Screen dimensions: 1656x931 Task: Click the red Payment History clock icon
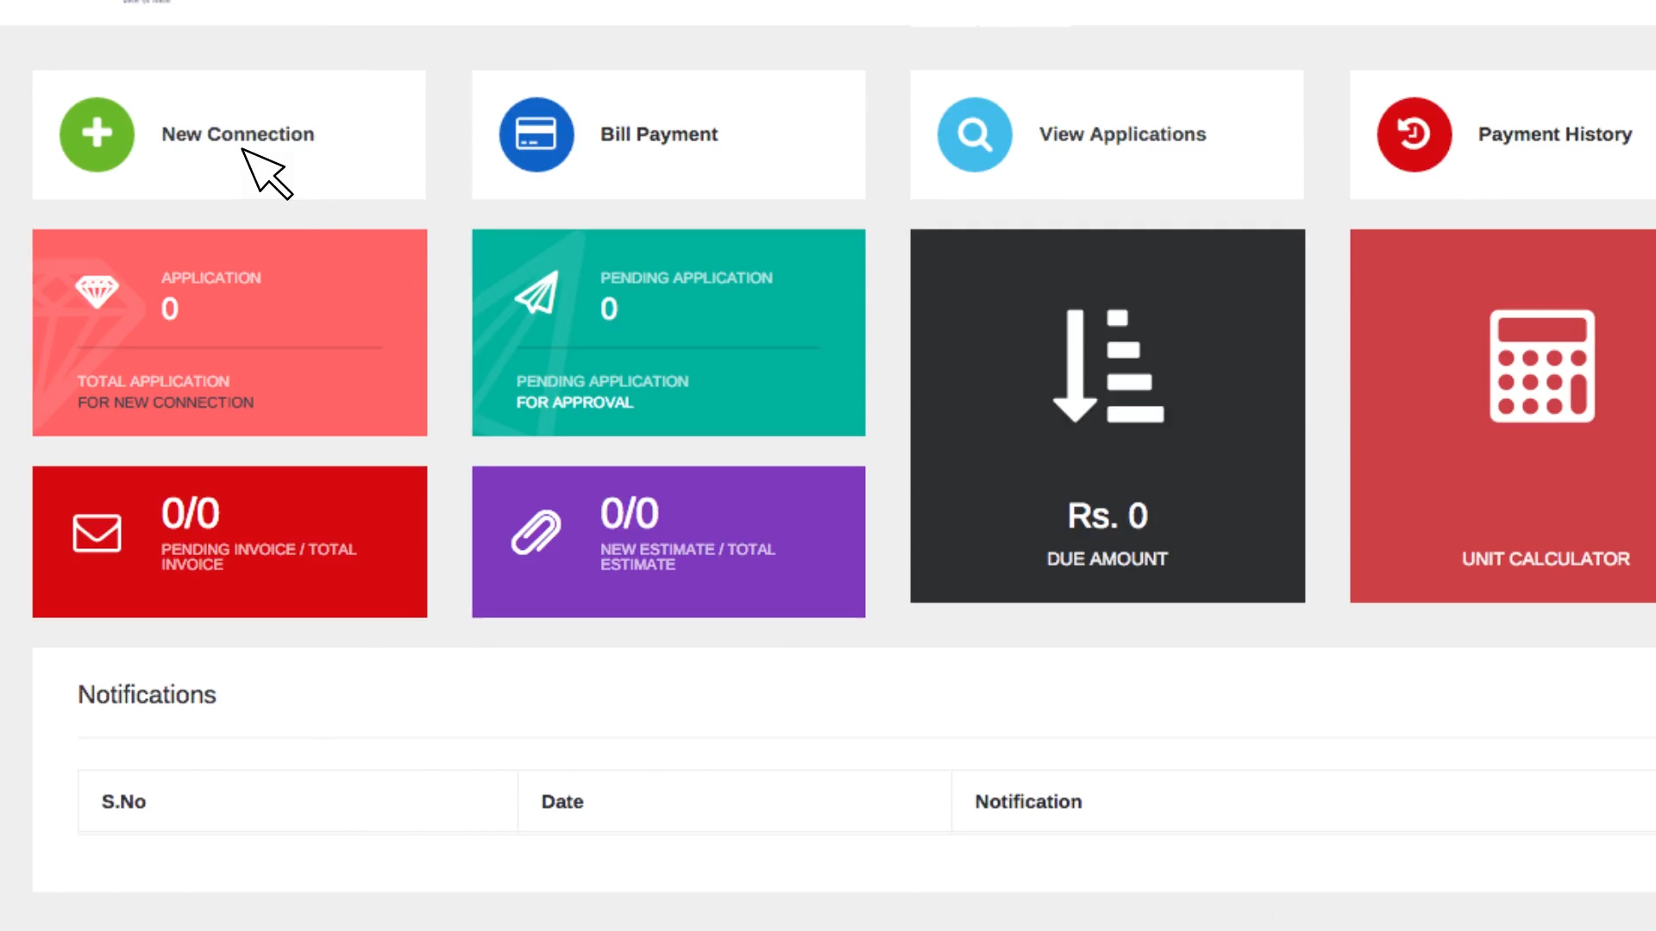[1414, 134]
